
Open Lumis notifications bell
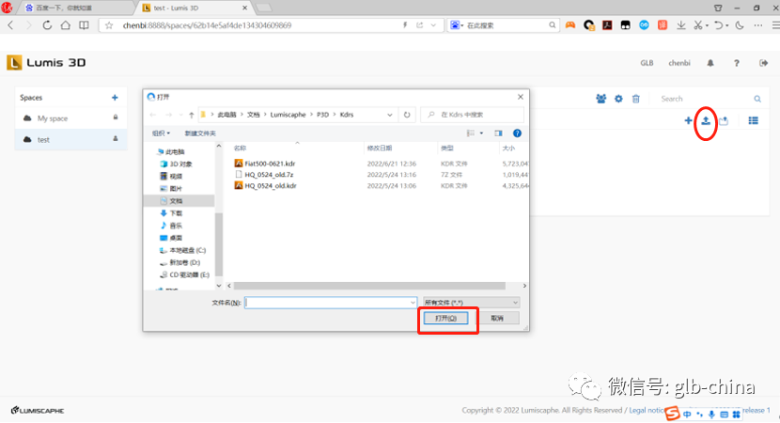pyautogui.click(x=710, y=63)
